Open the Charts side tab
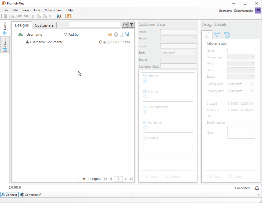262x203 pixels. pyautogui.click(x=5, y=45)
